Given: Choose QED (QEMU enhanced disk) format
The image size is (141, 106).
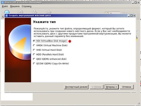Looking at the screenshot, I should click(x=34, y=59).
